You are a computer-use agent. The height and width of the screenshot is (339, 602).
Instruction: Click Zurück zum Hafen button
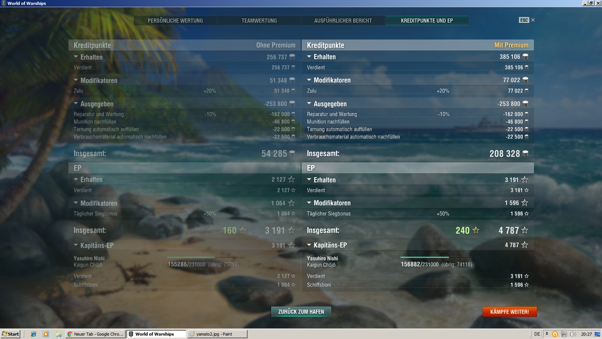click(301, 312)
